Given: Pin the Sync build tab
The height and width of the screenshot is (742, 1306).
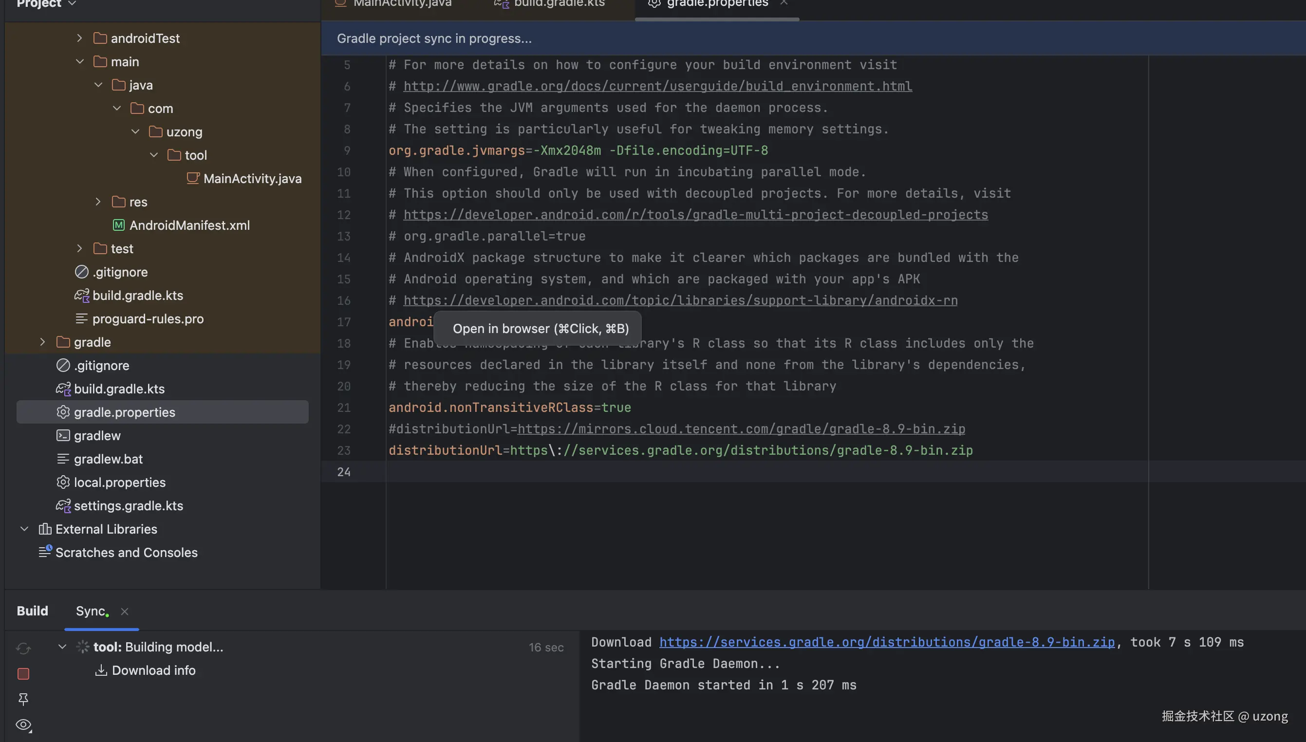Looking at the screenshot, I should (x=23, y=699).
